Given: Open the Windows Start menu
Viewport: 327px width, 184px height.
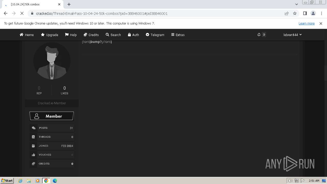Looking at the screenshot, I should click(7, 180).
